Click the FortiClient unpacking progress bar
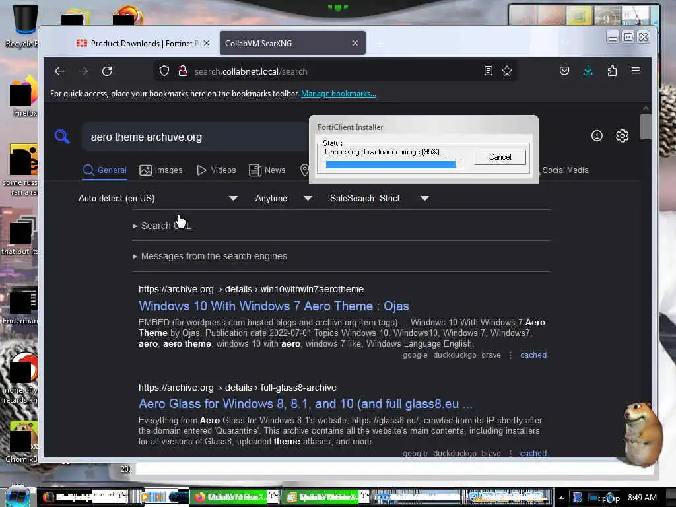Screen dimensions: 676x507 click(x=393, y=164)
